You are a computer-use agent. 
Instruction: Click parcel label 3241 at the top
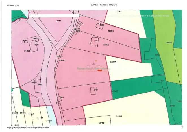119,12
